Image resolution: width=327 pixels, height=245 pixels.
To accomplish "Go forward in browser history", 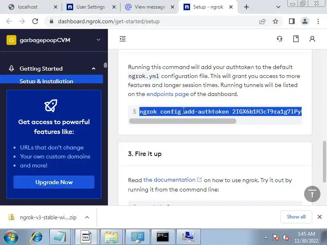I will click(x=22, y=21).
